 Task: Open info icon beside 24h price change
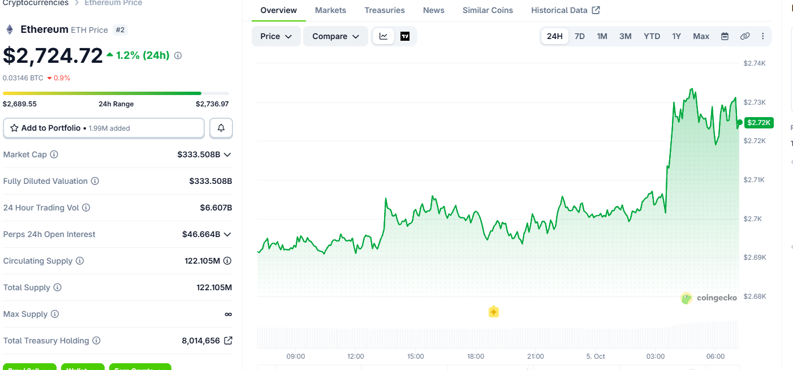[178, 55]
